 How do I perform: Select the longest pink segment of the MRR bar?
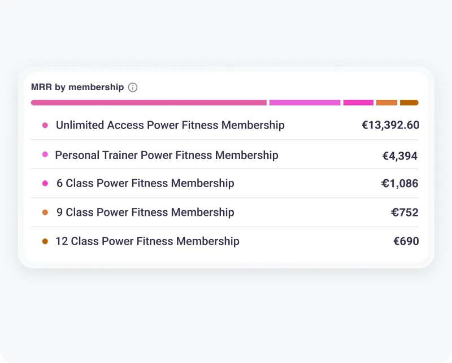[149, 103]
